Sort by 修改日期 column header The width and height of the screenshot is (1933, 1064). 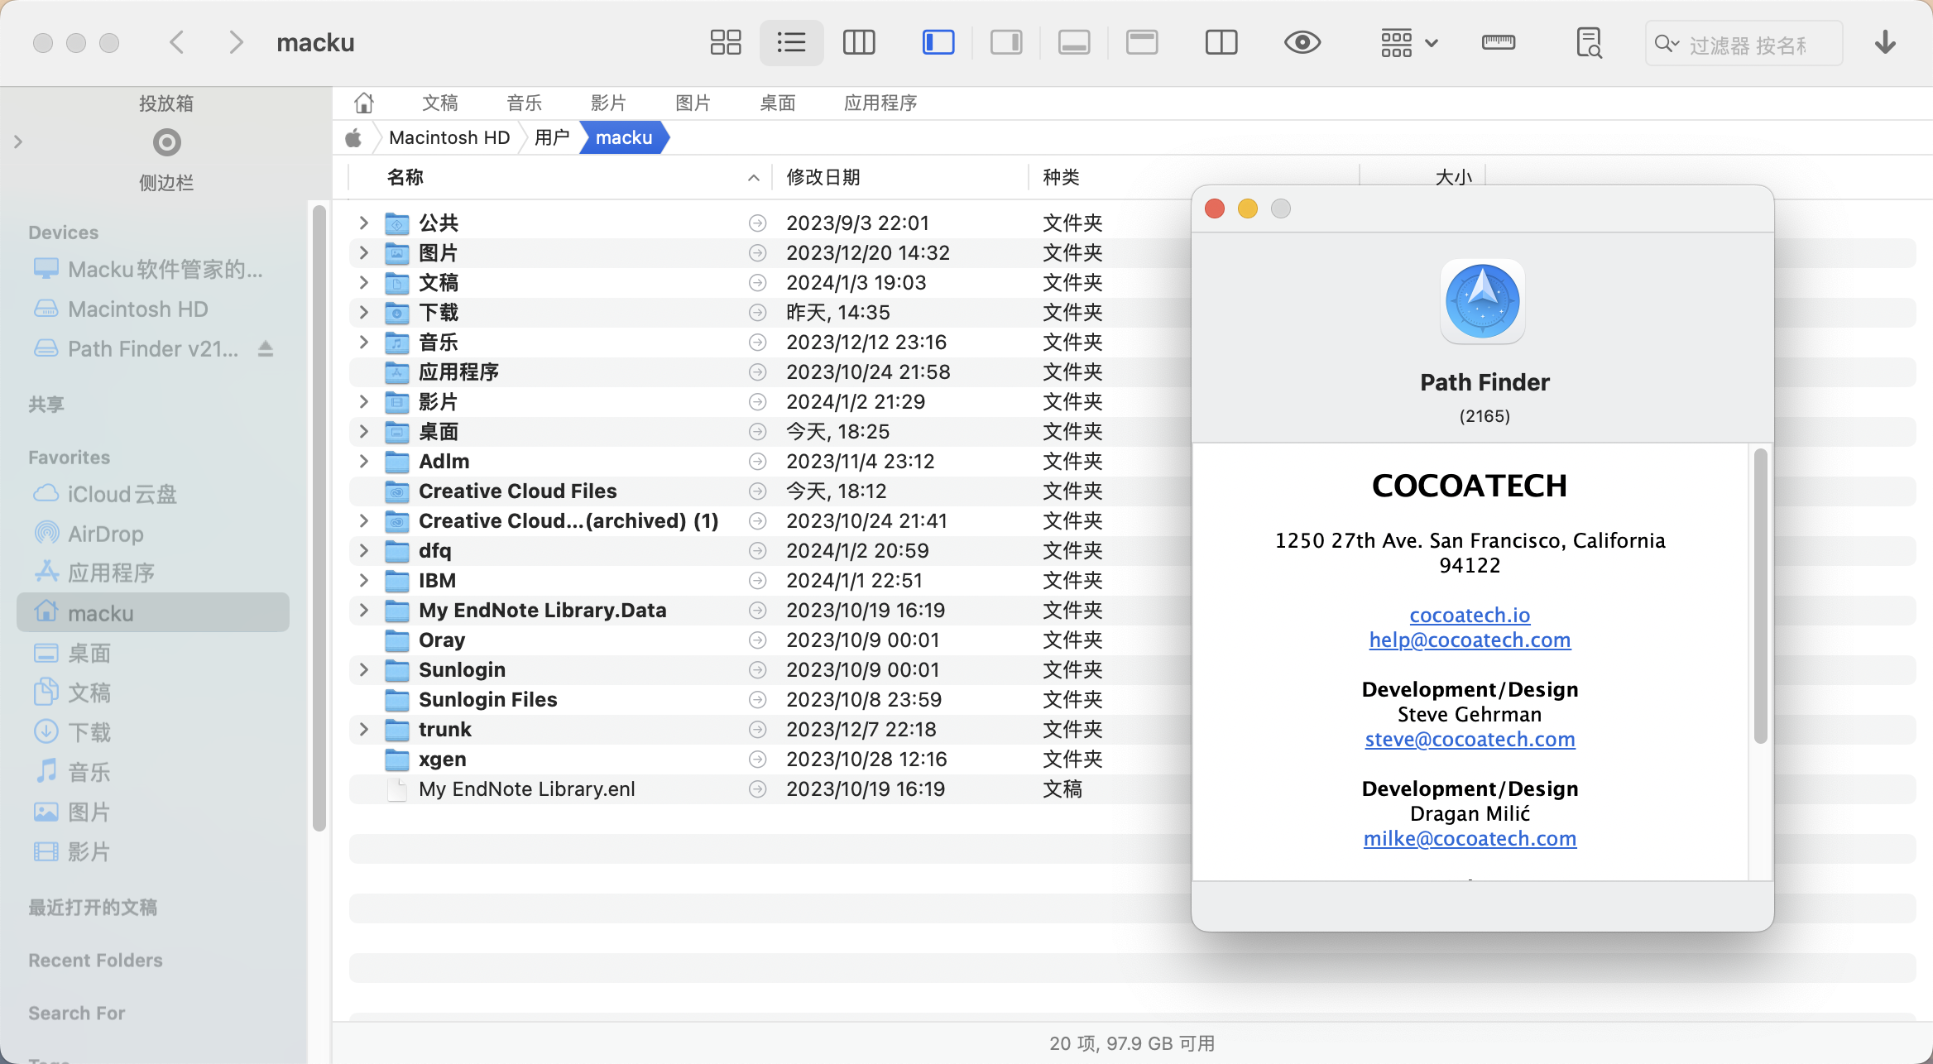pos(823,177)
